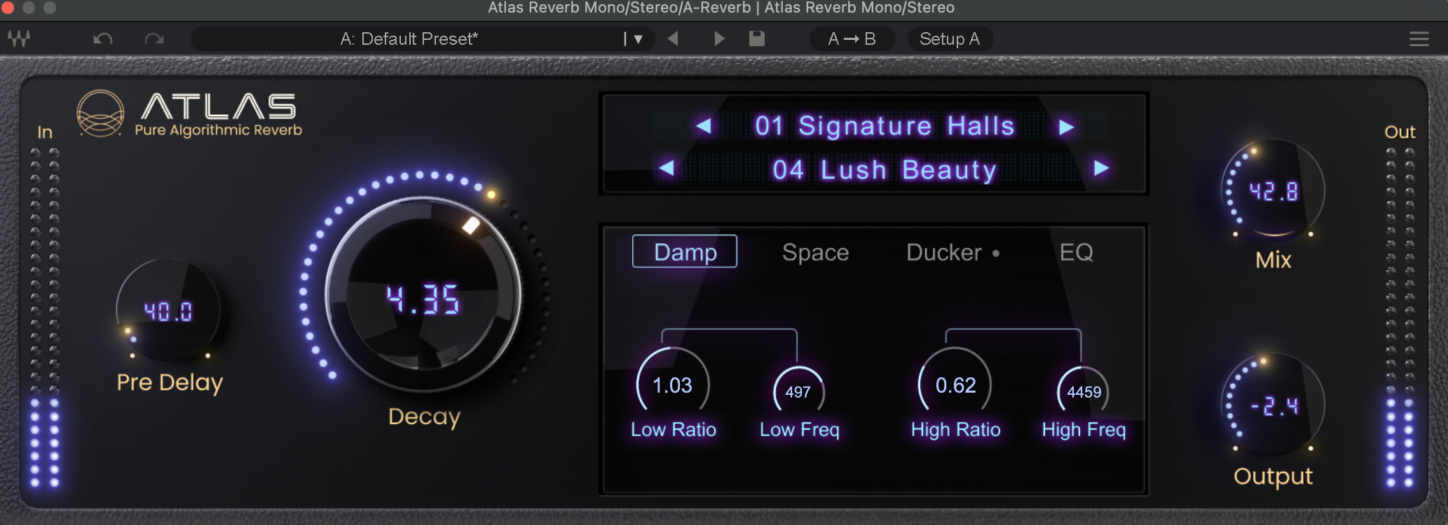The image size is (1448, 525).
Task: Undo the last change
Action: (x=103, y=39)
